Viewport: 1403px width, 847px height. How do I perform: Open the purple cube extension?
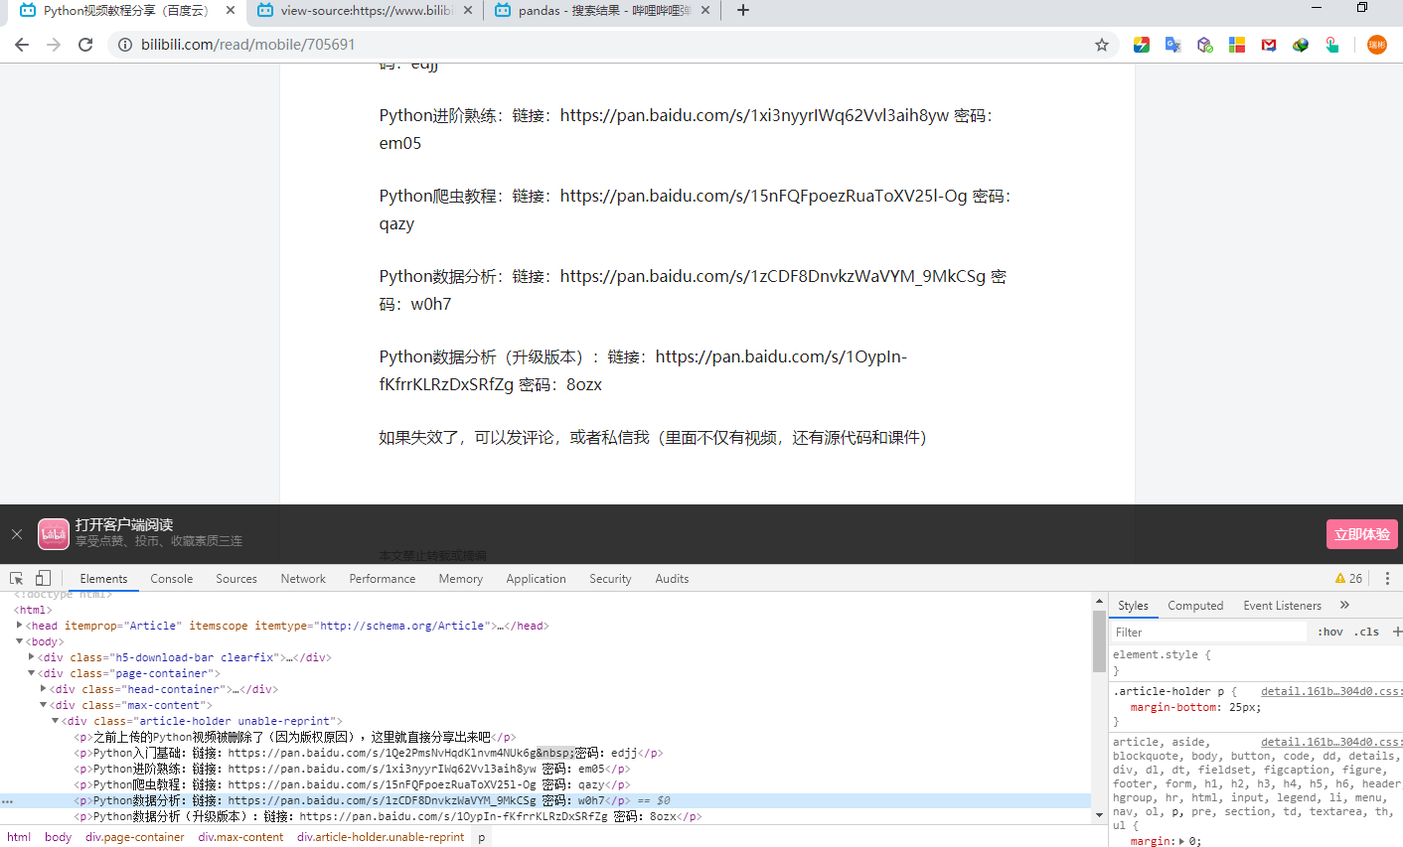pyautogui.click(x=1205, y=45)
